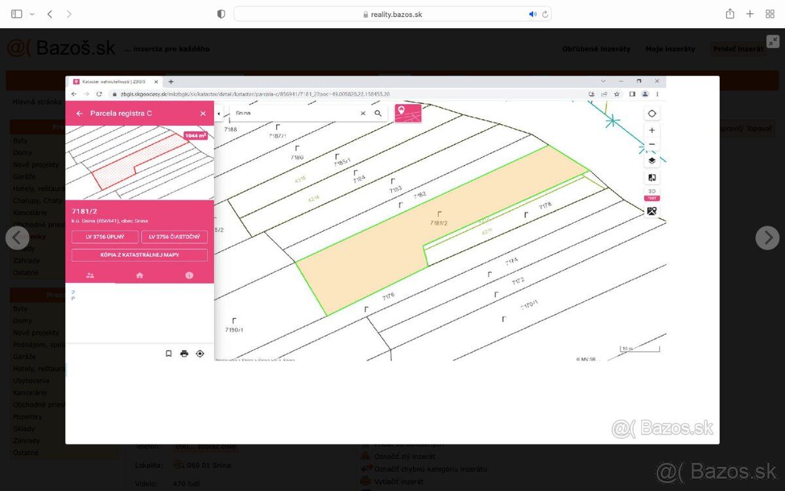785x491 pixels.
Task: Close the Parcela registra C panel
Action: click(203, 113)
